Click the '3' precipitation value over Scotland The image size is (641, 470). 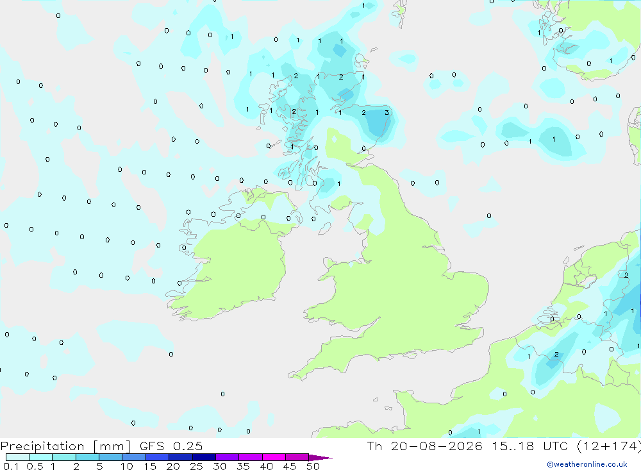[x=387, y=112]
